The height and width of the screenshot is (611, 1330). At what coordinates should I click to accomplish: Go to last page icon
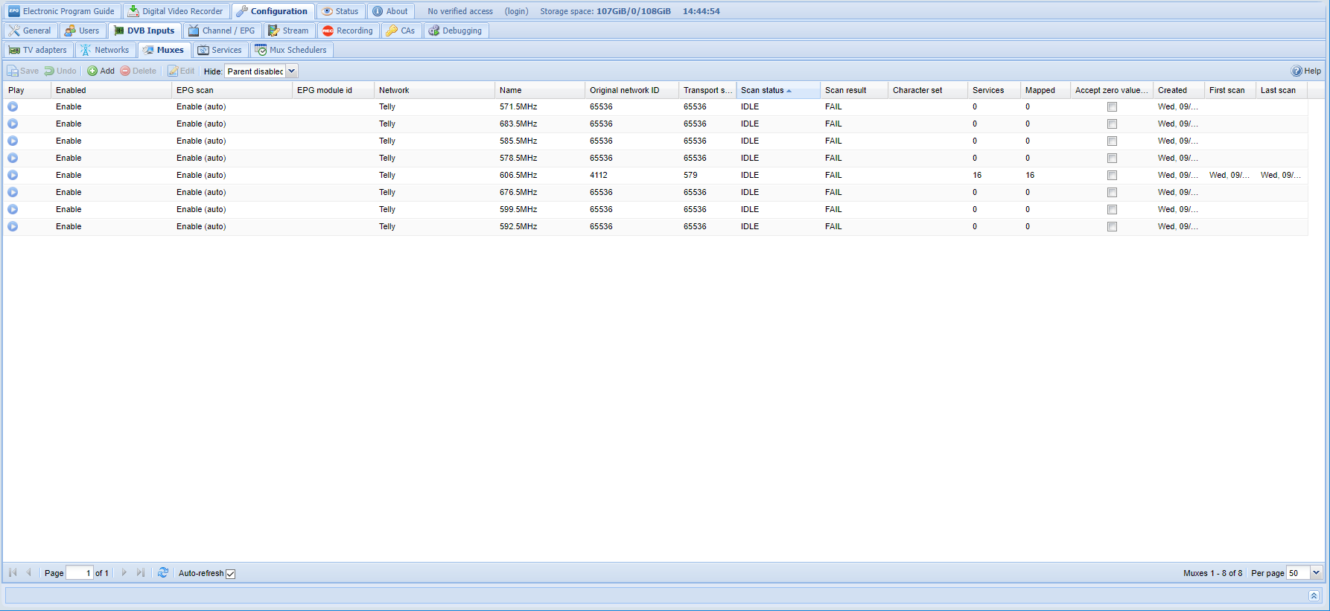tap(141, 573)
